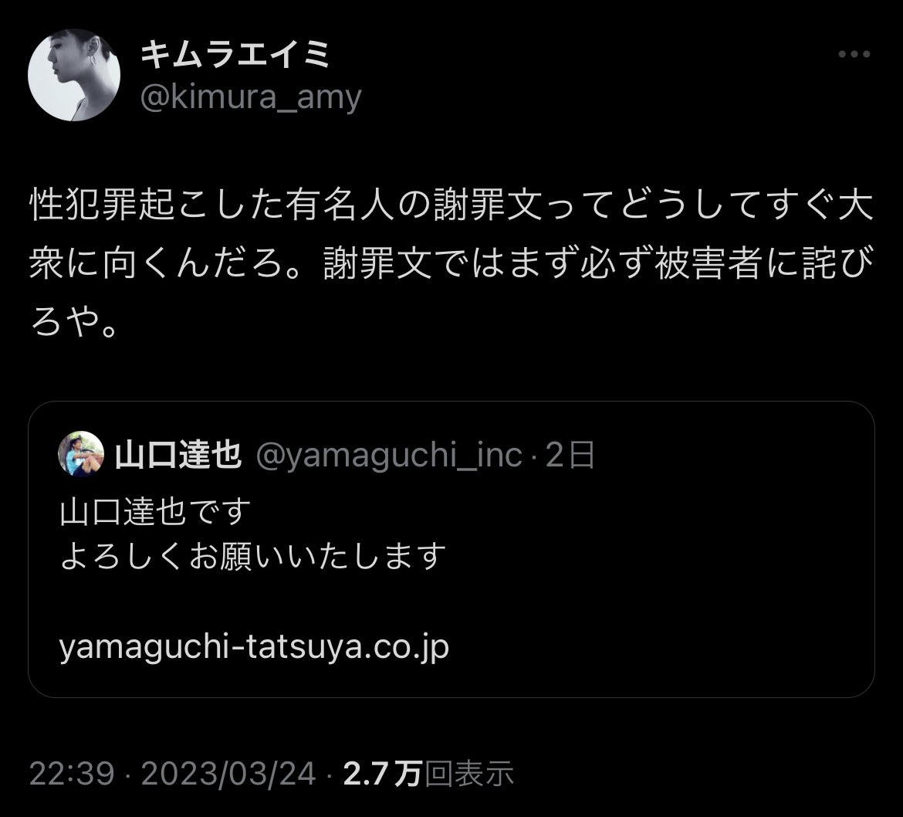Screen dimensions: 903x817
Task: Open the キムラエイミ display name
Action: (x=235, y=56)
